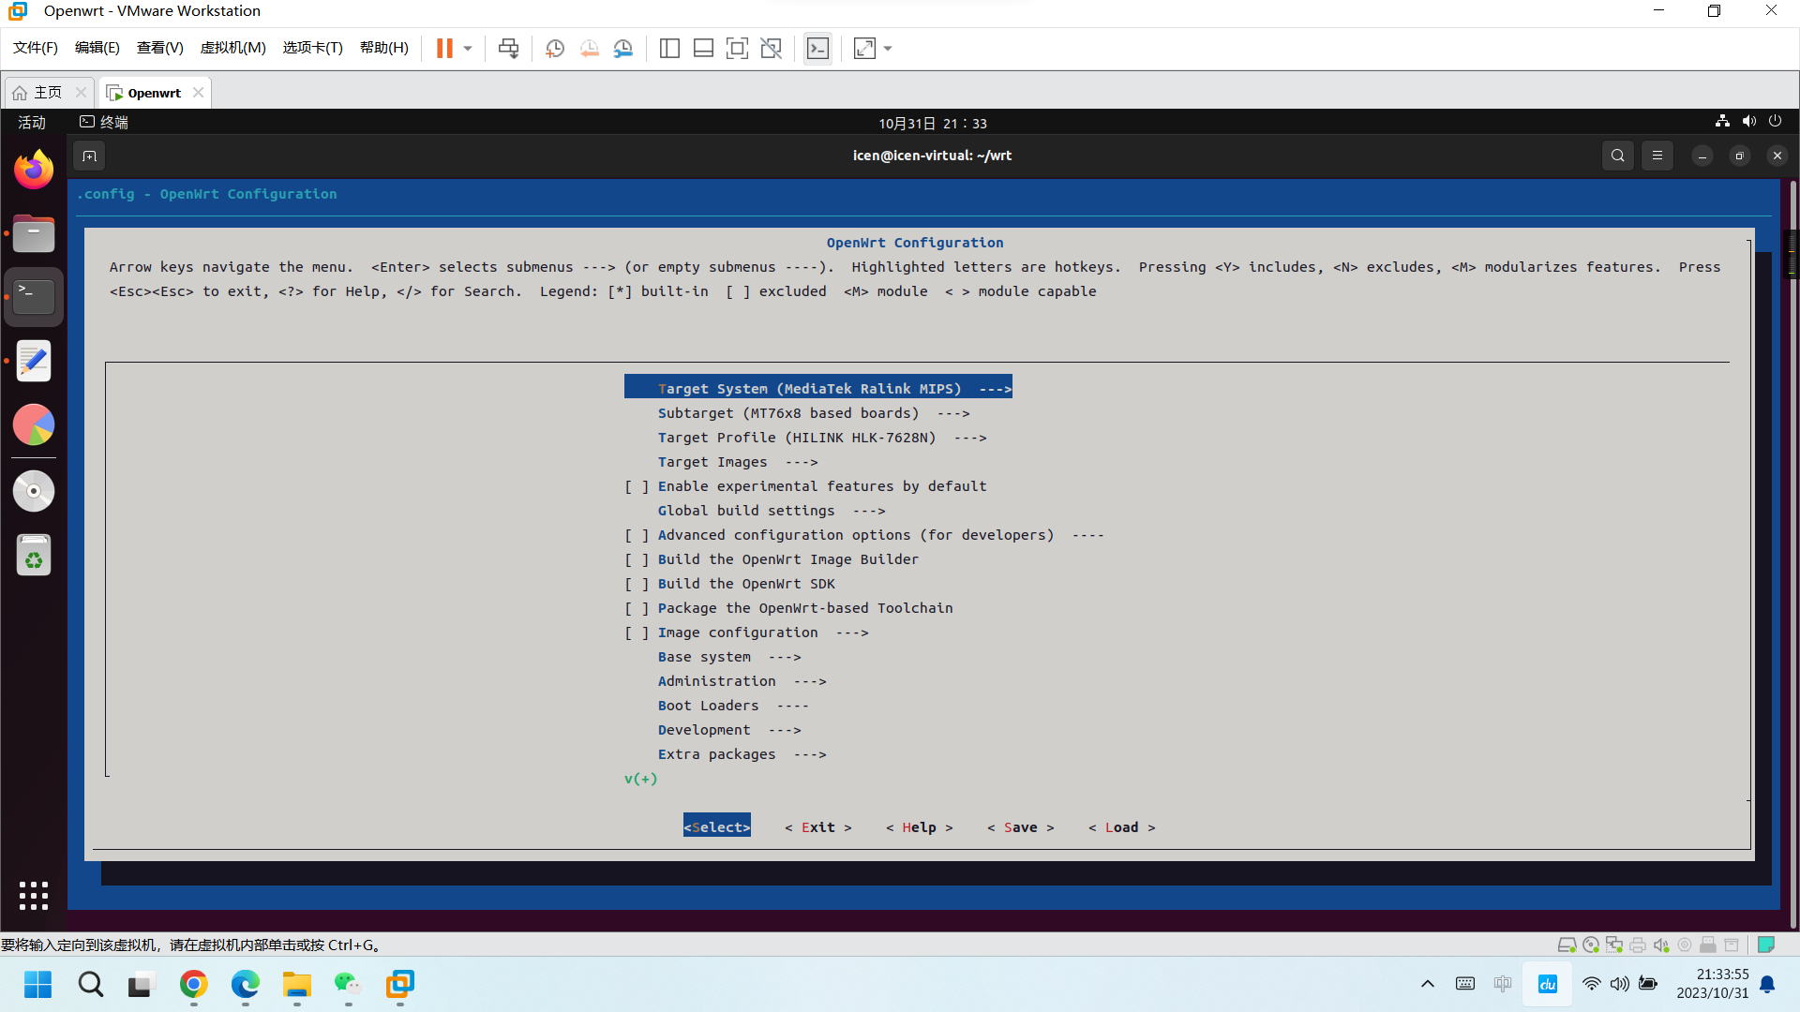Switch to Unity mode icon
This screenshot has height=1012, width=1800.
coord(772,48)
